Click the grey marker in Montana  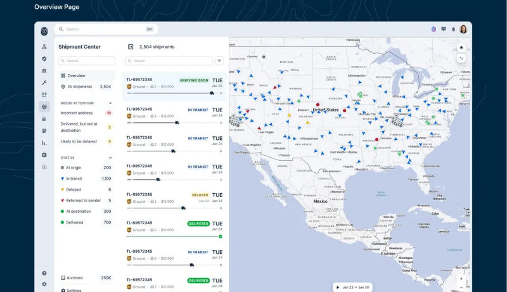264,57
